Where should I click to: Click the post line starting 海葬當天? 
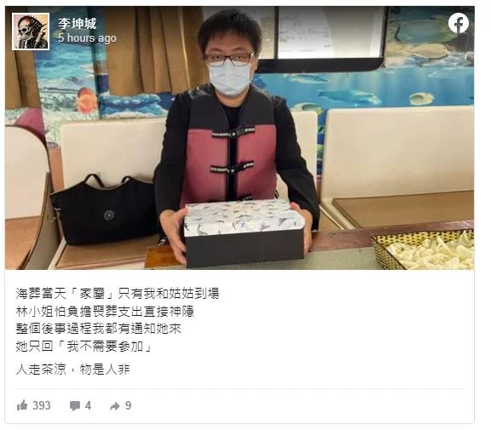[118, 294]
